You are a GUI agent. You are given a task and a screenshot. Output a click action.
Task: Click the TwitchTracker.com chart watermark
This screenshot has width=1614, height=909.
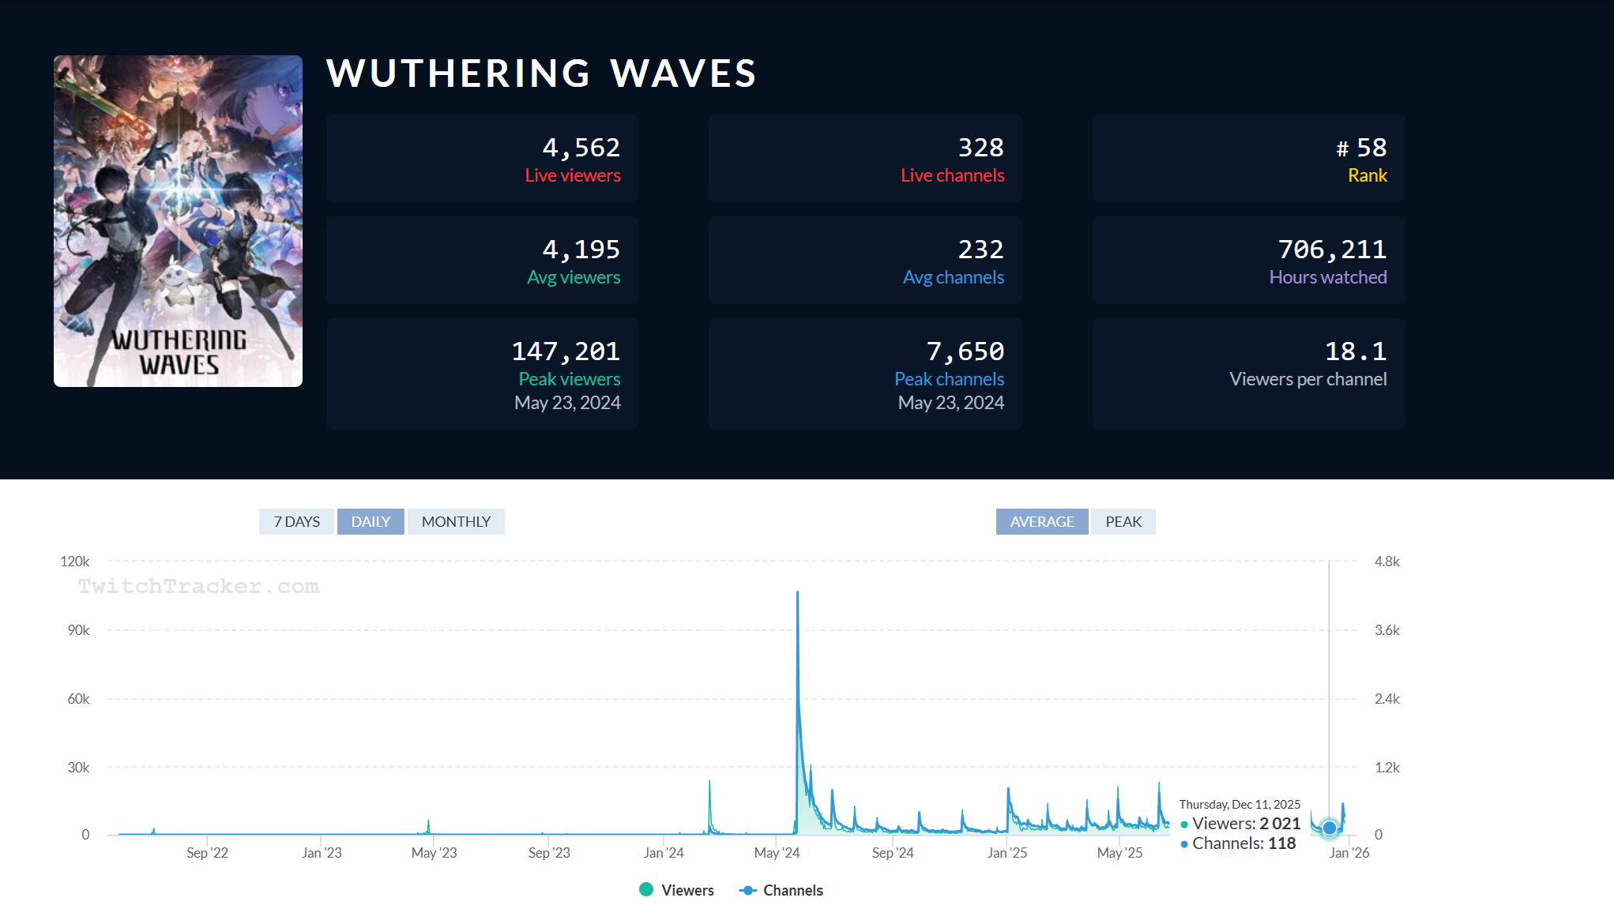(x=198, y=586)
